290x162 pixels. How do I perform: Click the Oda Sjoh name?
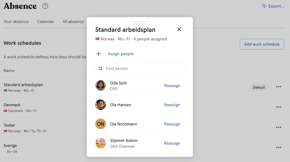click(x=118, y=83)
